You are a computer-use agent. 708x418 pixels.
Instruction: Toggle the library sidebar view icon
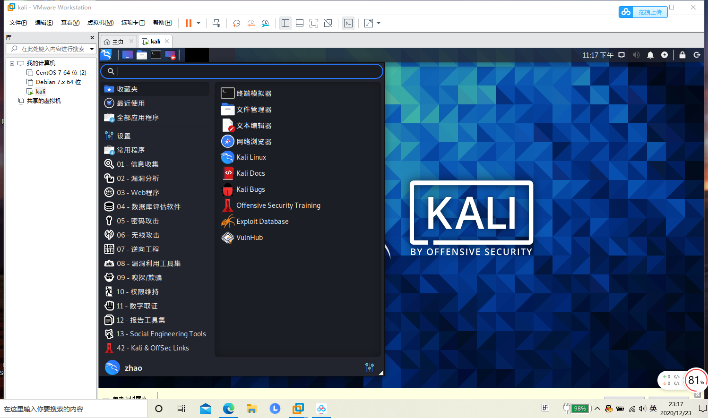[285, 23]
